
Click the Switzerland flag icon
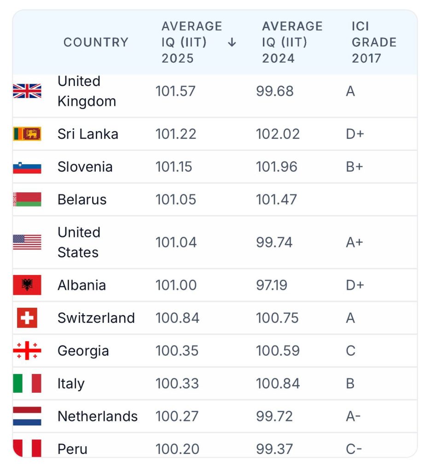coord(27,318)
